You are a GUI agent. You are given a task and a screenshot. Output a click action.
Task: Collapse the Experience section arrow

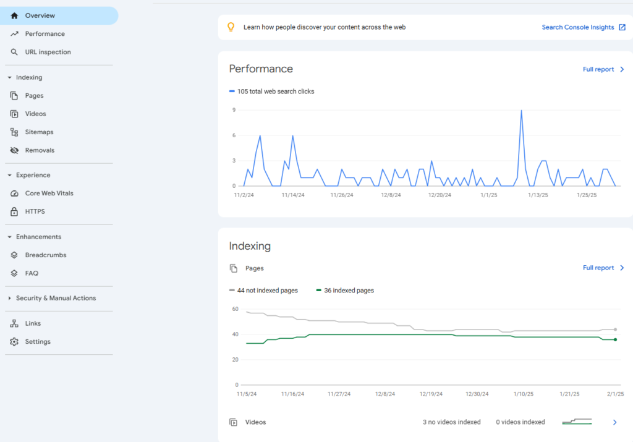[9, 176]
